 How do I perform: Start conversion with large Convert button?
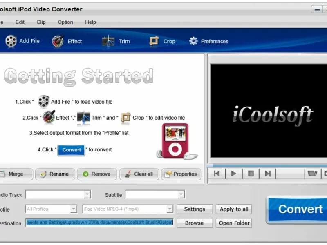point(297,209)
